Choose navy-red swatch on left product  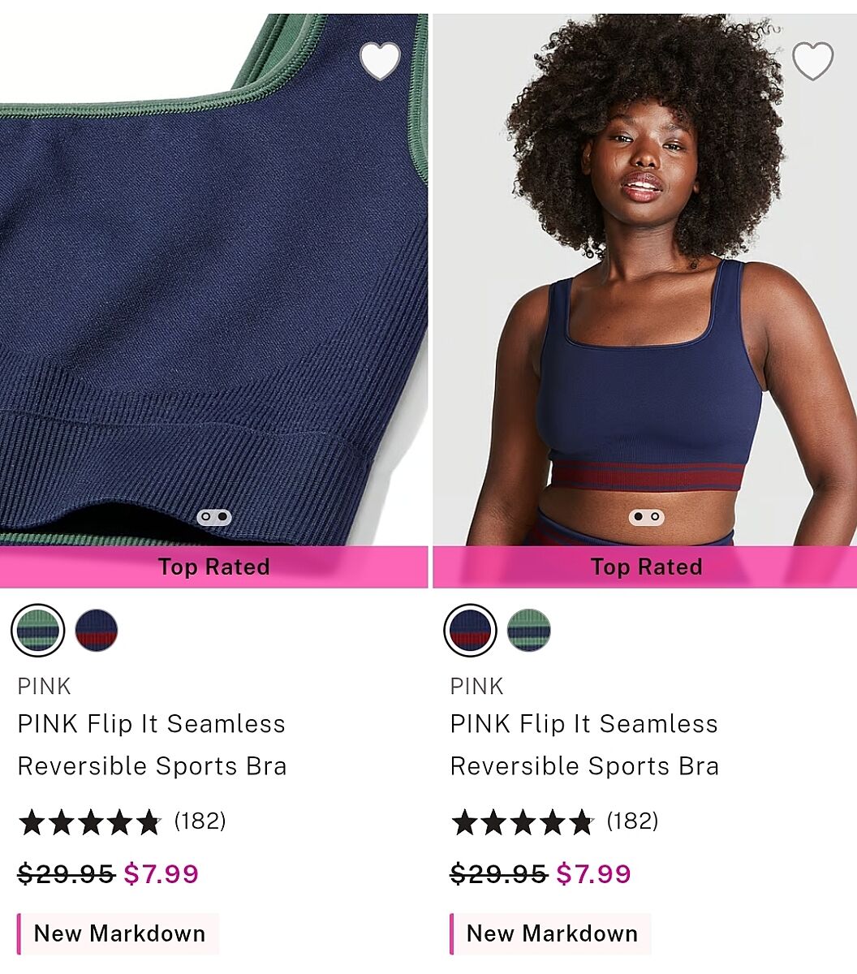click(97, 630)
